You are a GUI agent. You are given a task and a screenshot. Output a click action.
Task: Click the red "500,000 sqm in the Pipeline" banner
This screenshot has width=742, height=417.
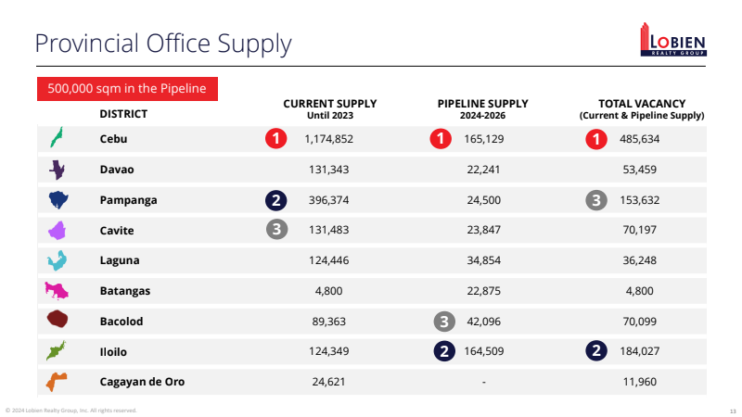tap(128, 89)
